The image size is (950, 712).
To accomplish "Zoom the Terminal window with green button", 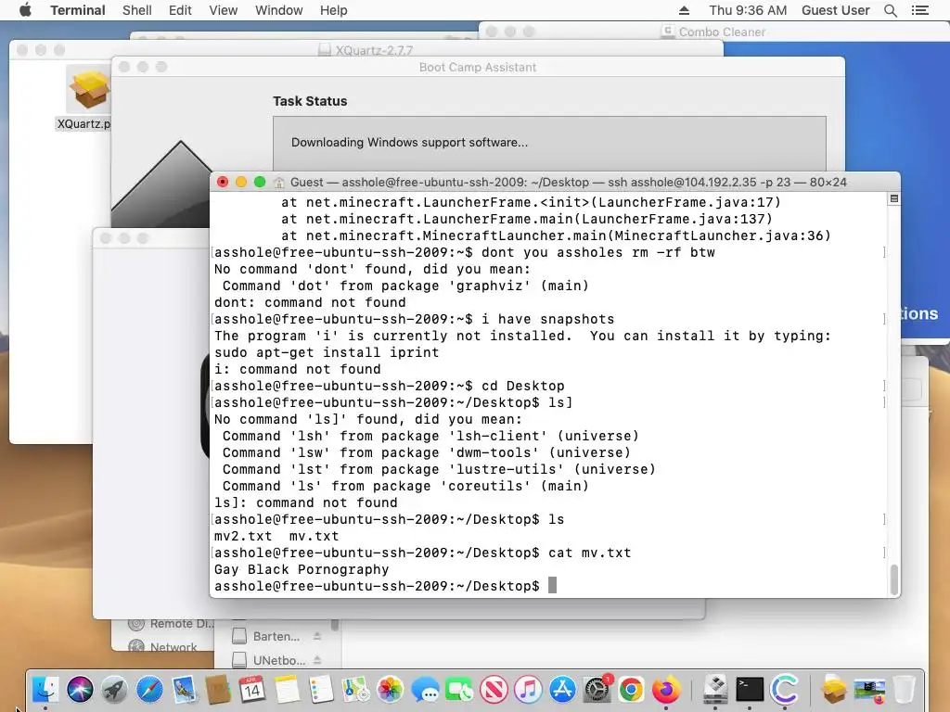I will click(x=260, y=182).
